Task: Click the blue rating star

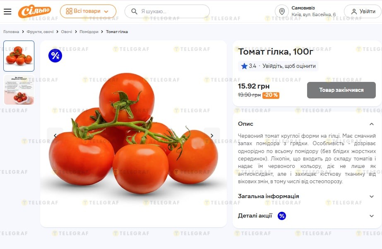Action: point(244,66)
